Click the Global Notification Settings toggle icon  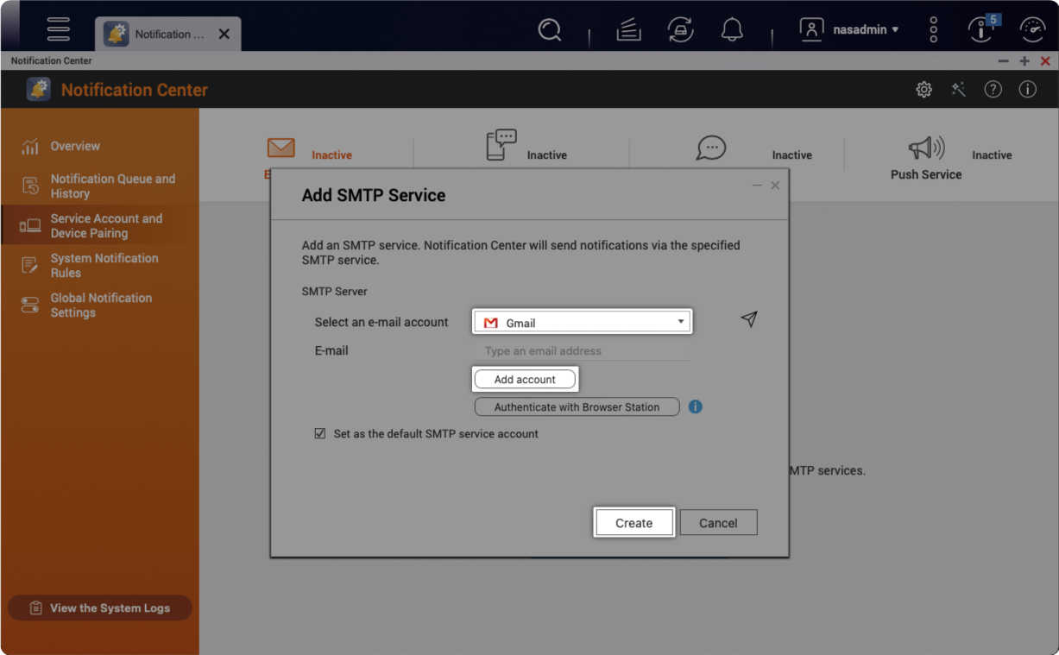point(30,305)
